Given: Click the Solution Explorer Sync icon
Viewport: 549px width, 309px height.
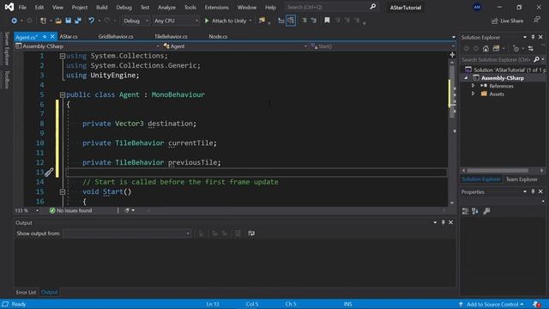Looking at the screenshot, I should click(531, 48).
